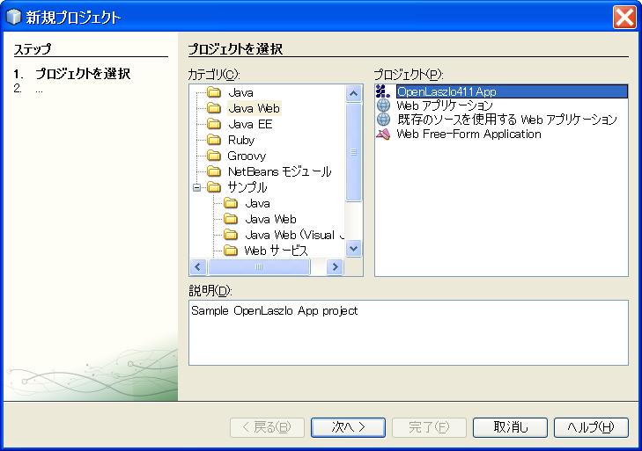Choose the Web Free-Form Application entry

coord(469,135)
